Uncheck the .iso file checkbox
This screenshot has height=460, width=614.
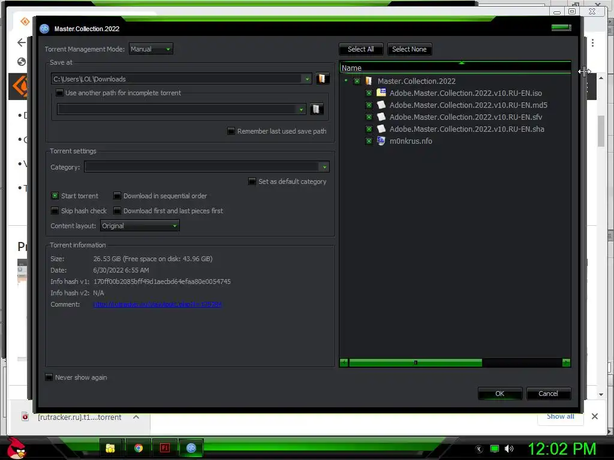369,93
